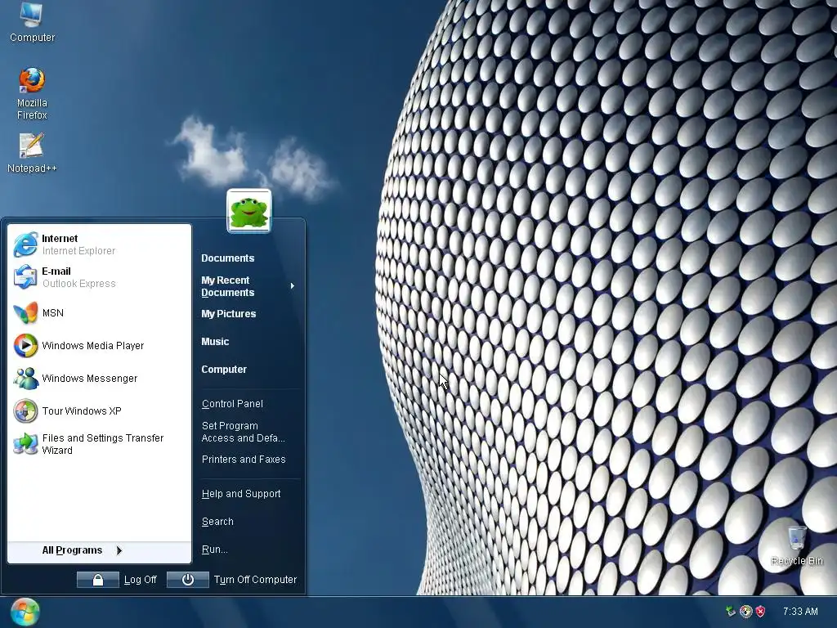Launch Mozilla Firefox from the desktop
Screen dimensions: 837x628
(32, 93)
